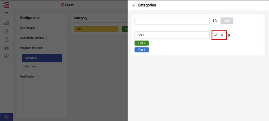Confirm the Tier 1 edit with the checkmark

(x=216, y=35)
